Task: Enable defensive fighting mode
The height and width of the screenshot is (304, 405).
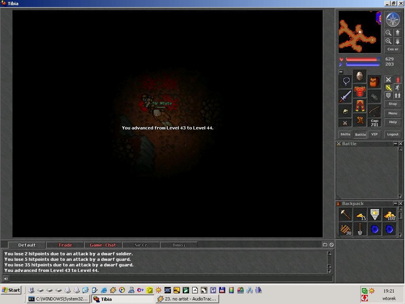Action: 388,95
